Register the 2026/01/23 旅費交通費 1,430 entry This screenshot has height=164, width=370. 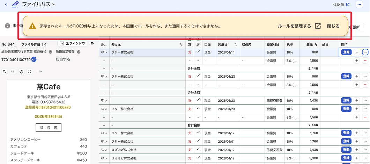tap(346, 100)
